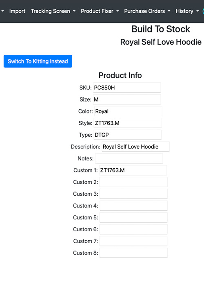Screen dimensions: 204x307
Task: Click the Custom 4 input field
Action: (134, 205)
